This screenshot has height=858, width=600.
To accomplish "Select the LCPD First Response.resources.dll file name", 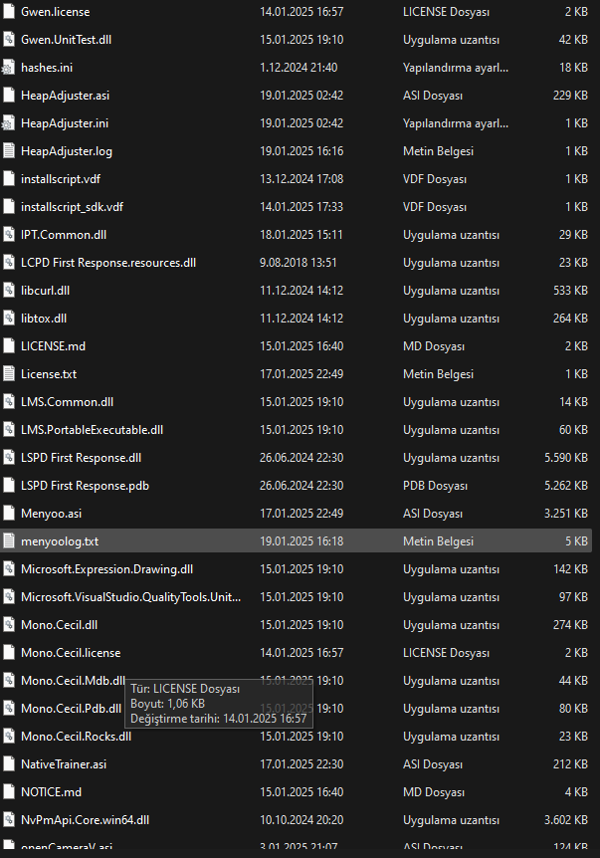I will coord(108,263).
